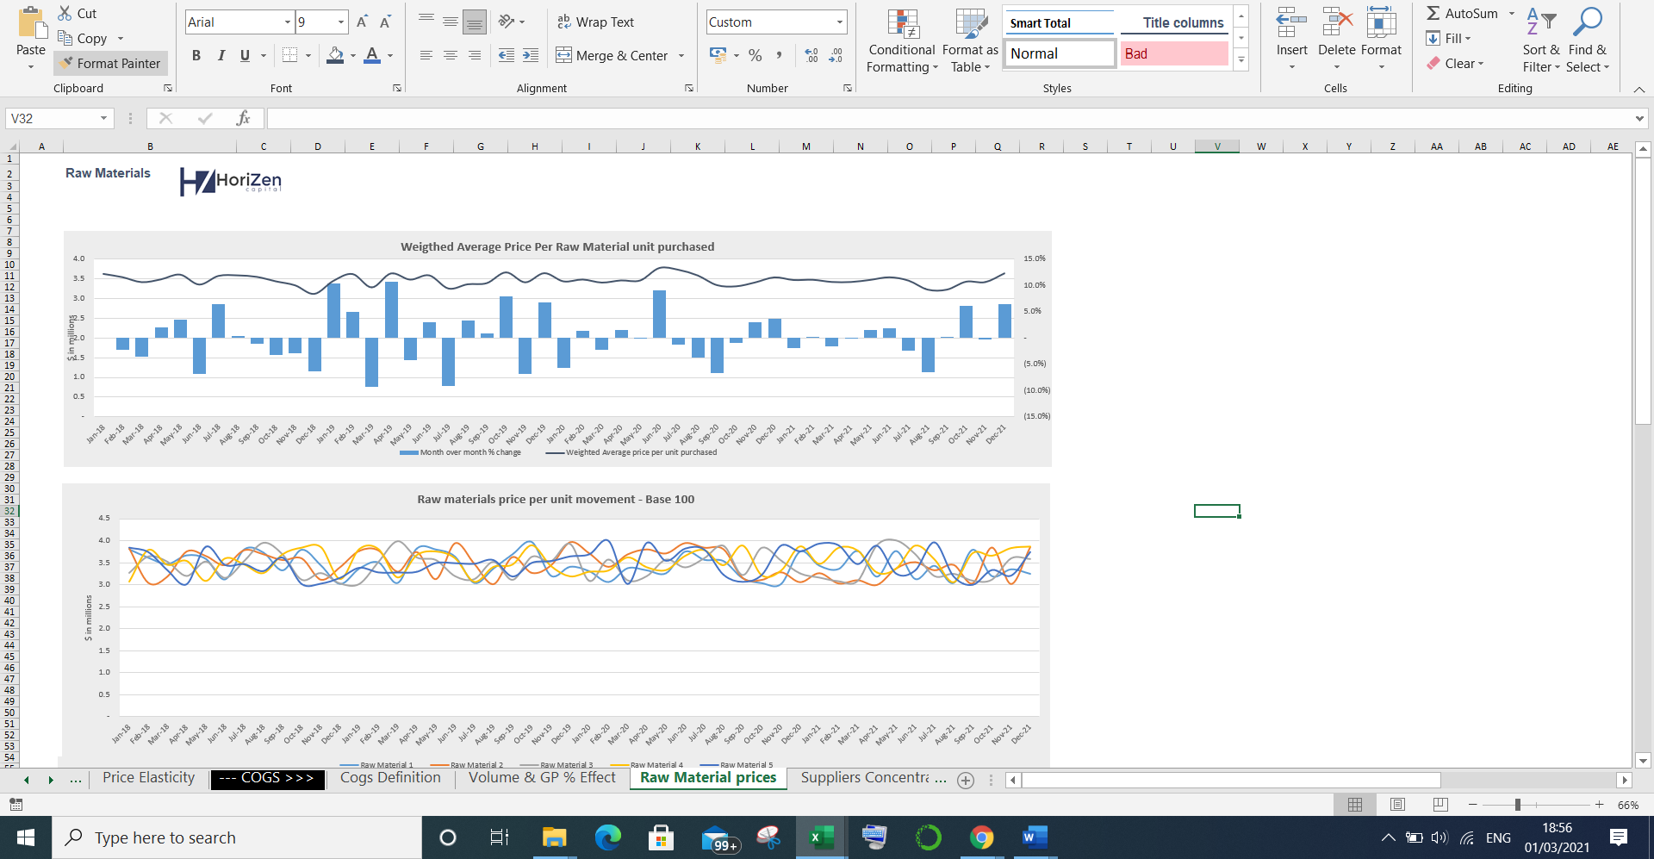Image resolution: width=1654 pixels, height=859 pixels.
Task: Apply the Fill Color bucket
Action: coord(336,55)
